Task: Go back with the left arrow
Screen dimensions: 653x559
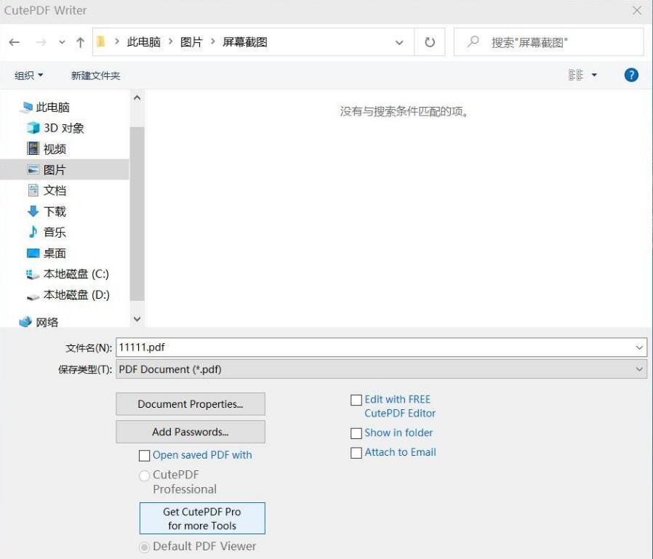Action: pos(15,42)
